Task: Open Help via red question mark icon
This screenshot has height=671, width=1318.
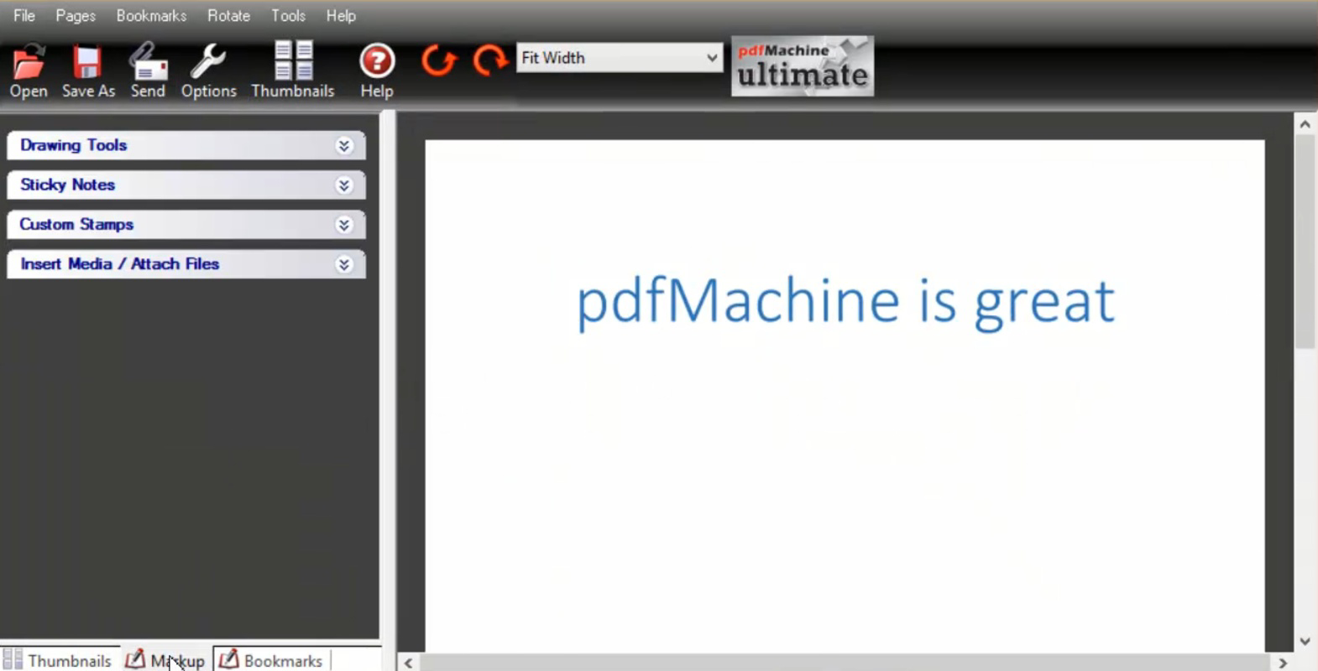Action: (x=377, y=61)
